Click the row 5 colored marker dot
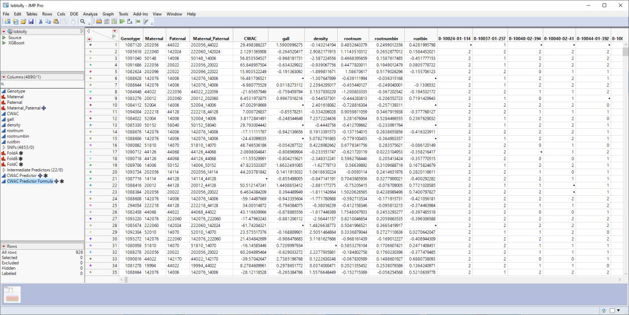 click(90, 73)
